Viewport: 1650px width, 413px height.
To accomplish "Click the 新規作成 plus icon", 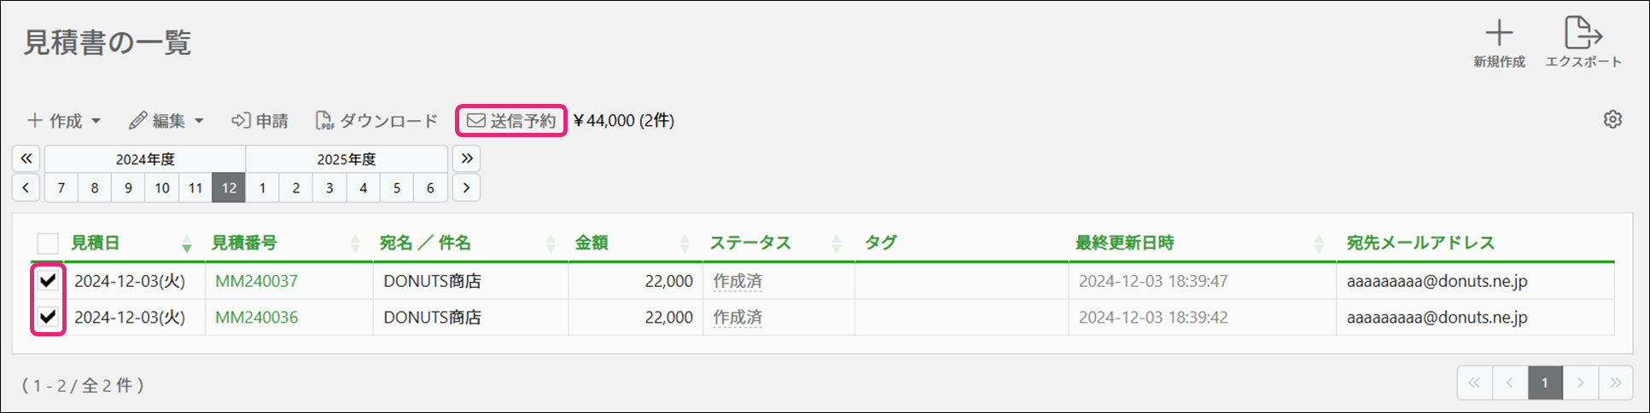I will point(1498,34).
